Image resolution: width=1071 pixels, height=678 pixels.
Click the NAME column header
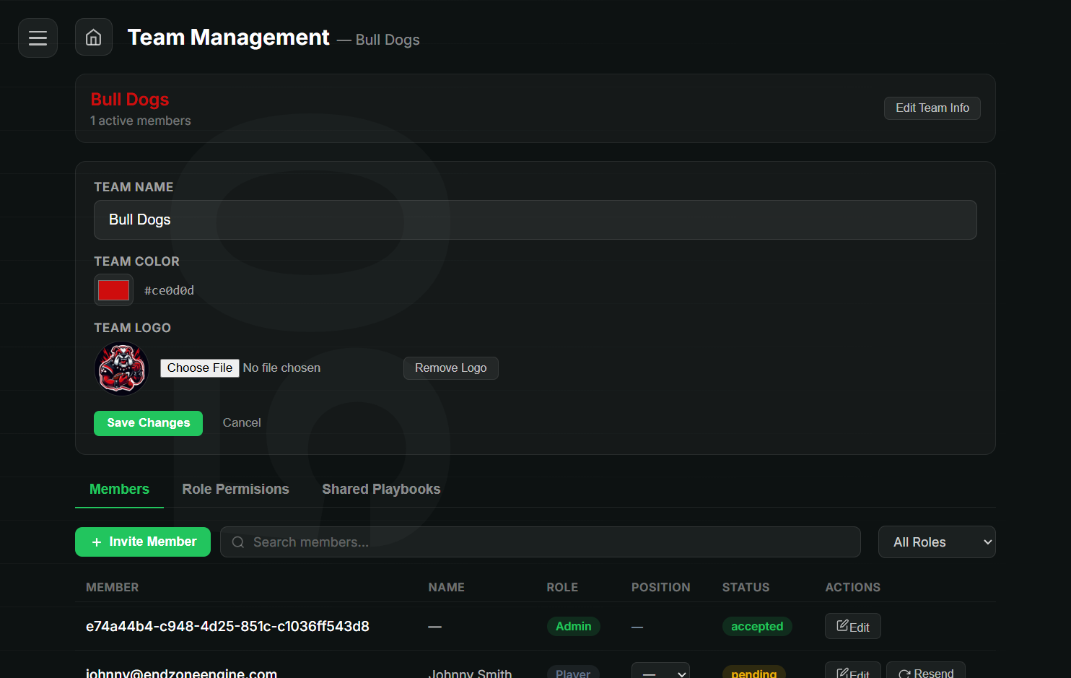click(x=446, y=588)
